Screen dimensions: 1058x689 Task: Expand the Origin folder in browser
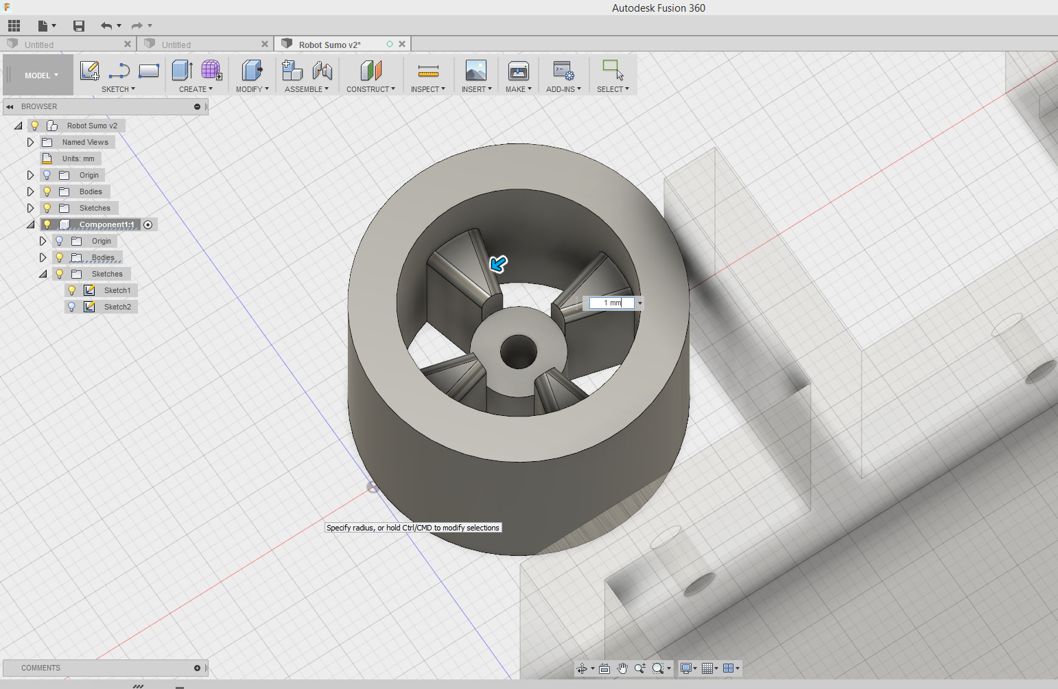click(x=30, y=174)
